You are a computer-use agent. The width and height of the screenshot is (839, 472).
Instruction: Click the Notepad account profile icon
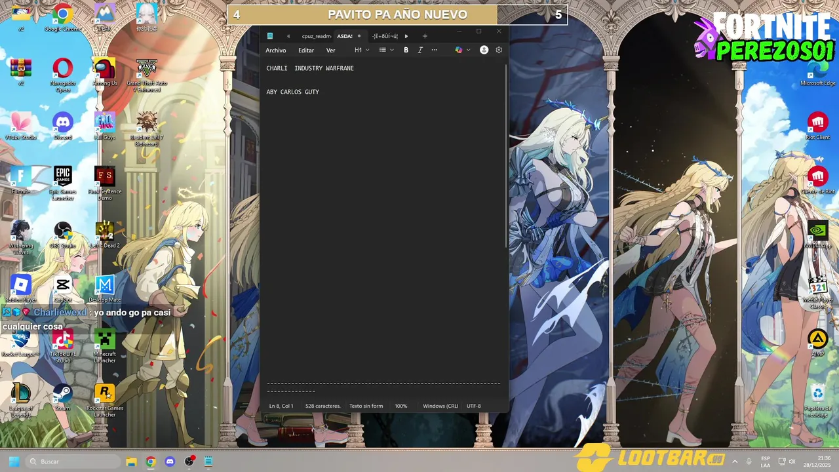pyautogui.click(x=484, y=50)
